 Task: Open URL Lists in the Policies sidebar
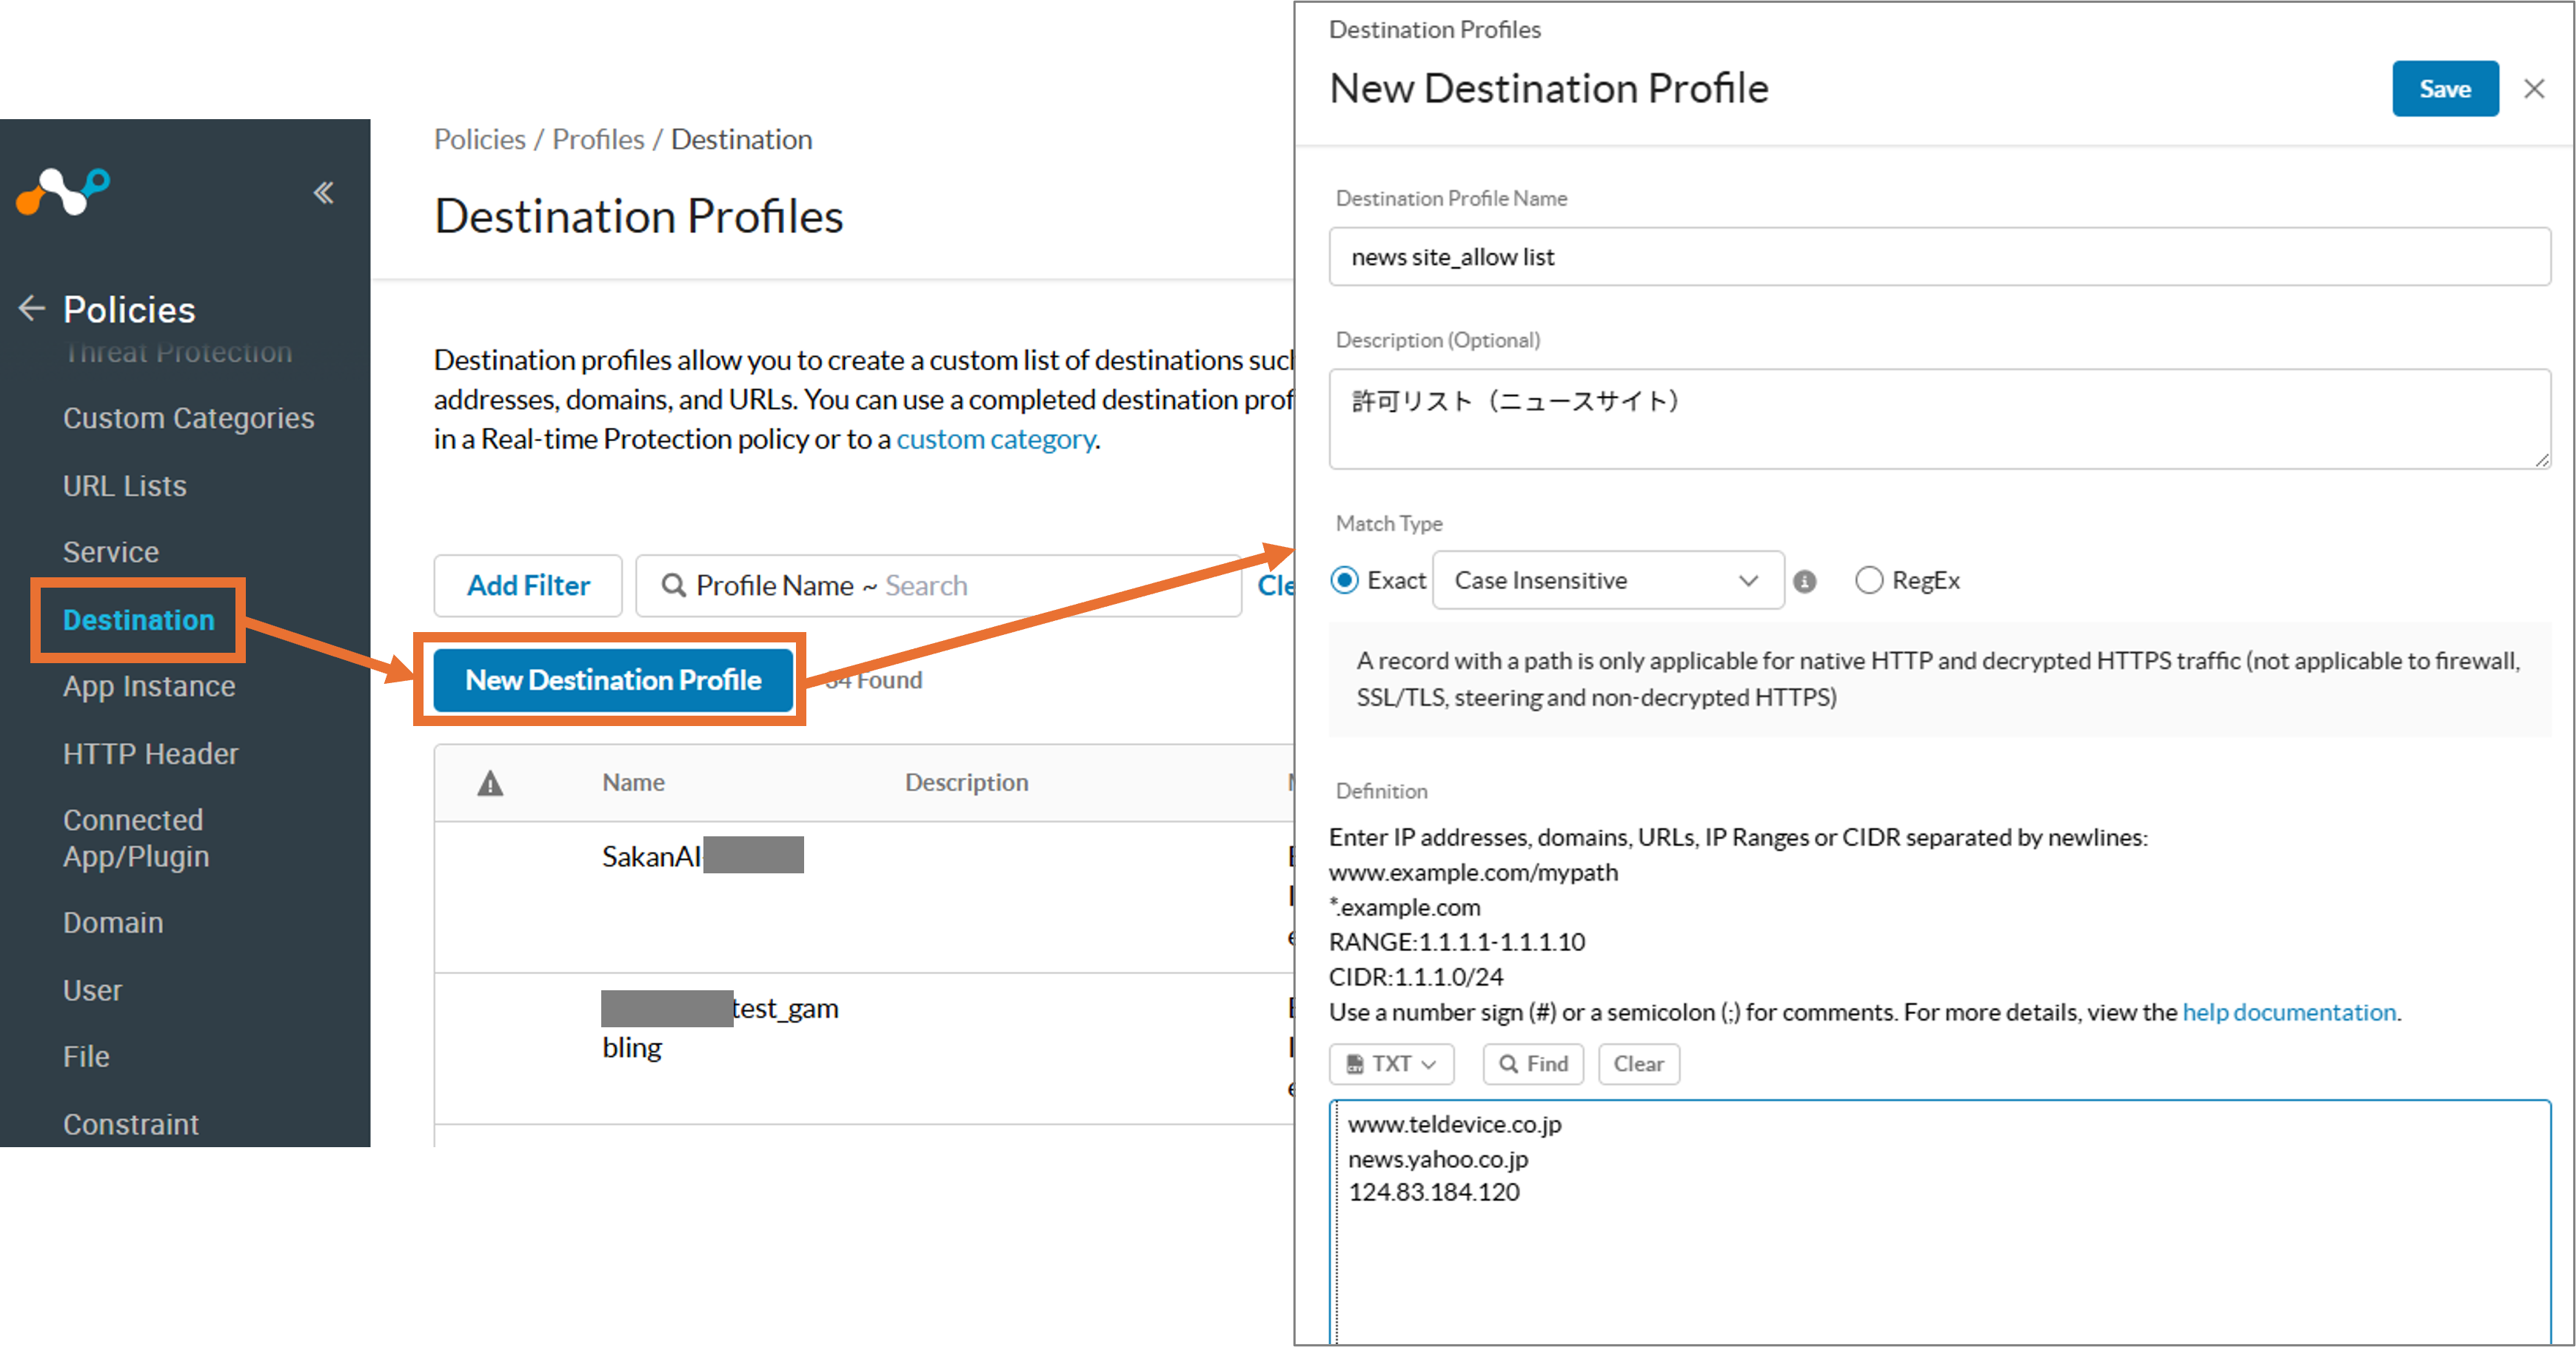(x=125, y=486)
